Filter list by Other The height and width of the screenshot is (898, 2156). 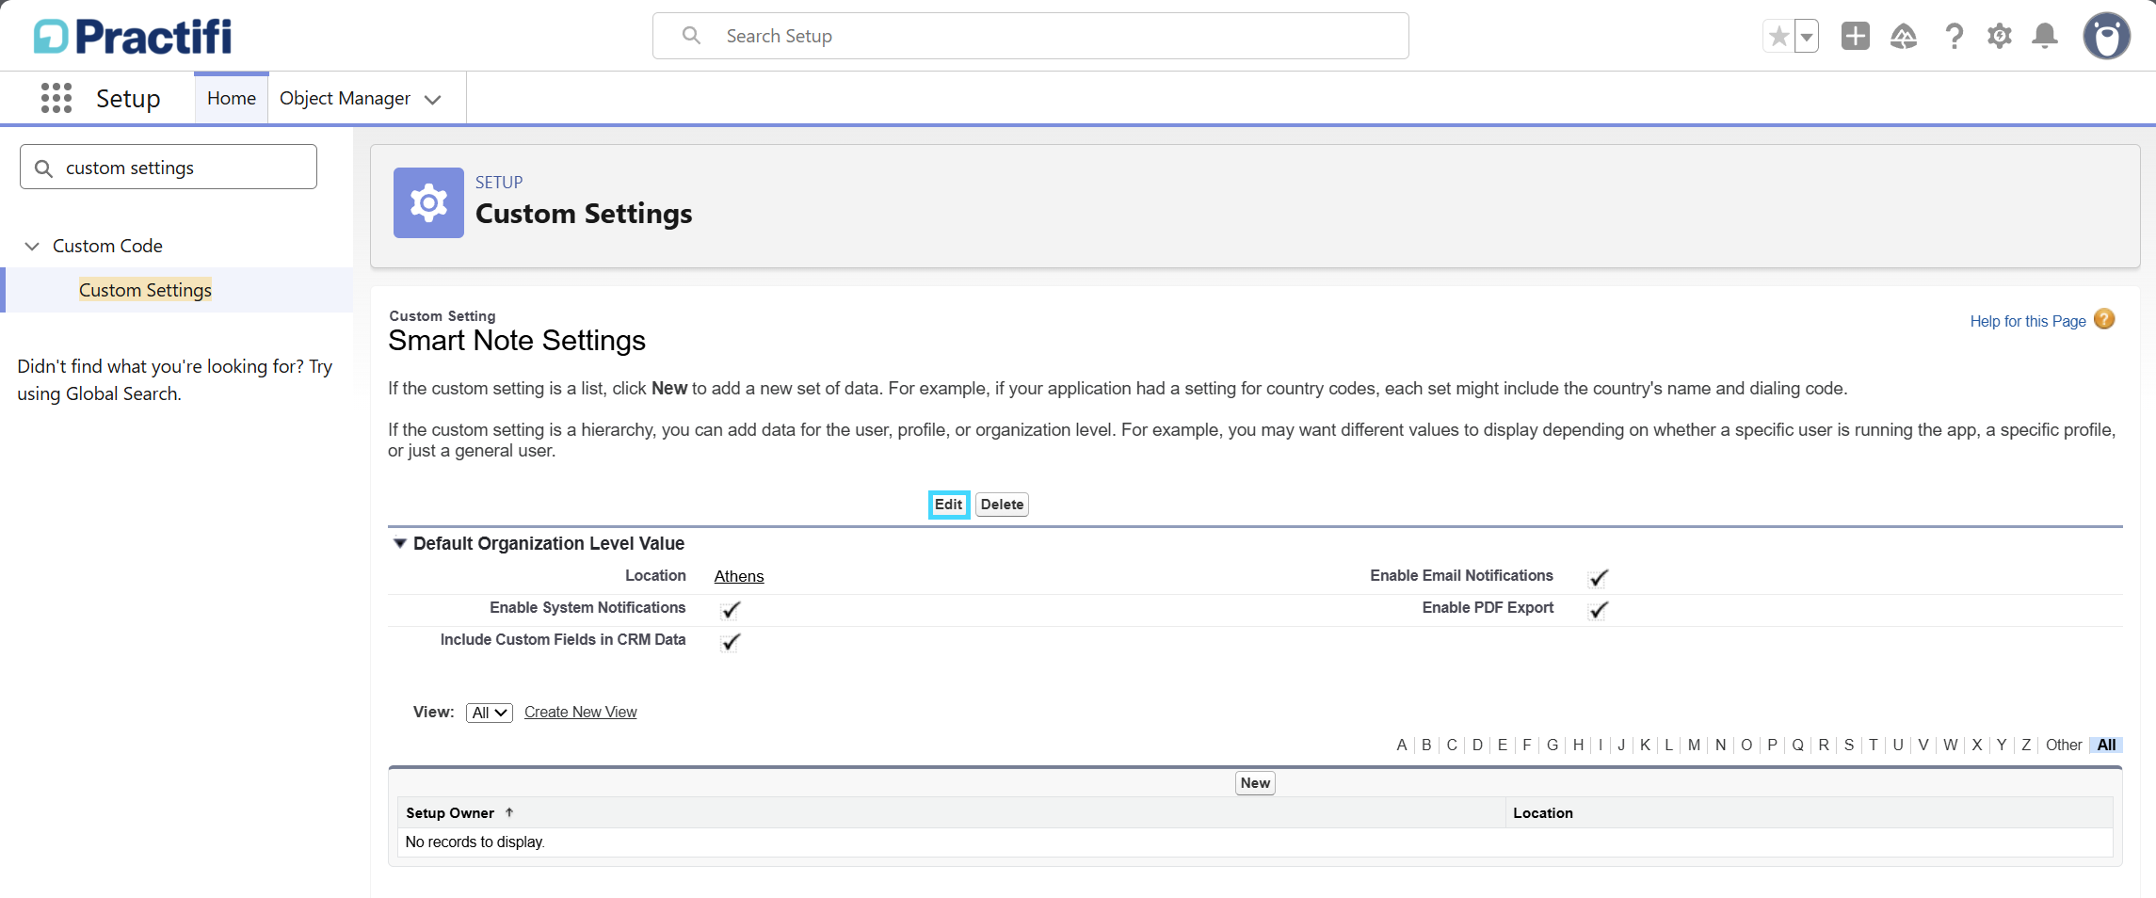(2064, 745)
